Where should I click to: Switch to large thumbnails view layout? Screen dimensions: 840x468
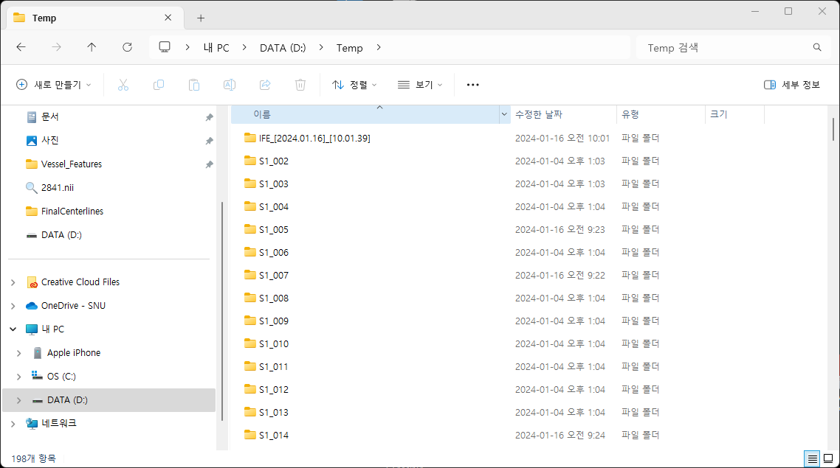(x=829, y=458)
